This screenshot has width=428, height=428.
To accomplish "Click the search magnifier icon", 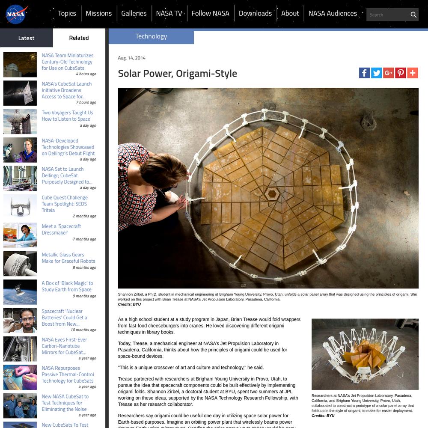I will 413,15.
